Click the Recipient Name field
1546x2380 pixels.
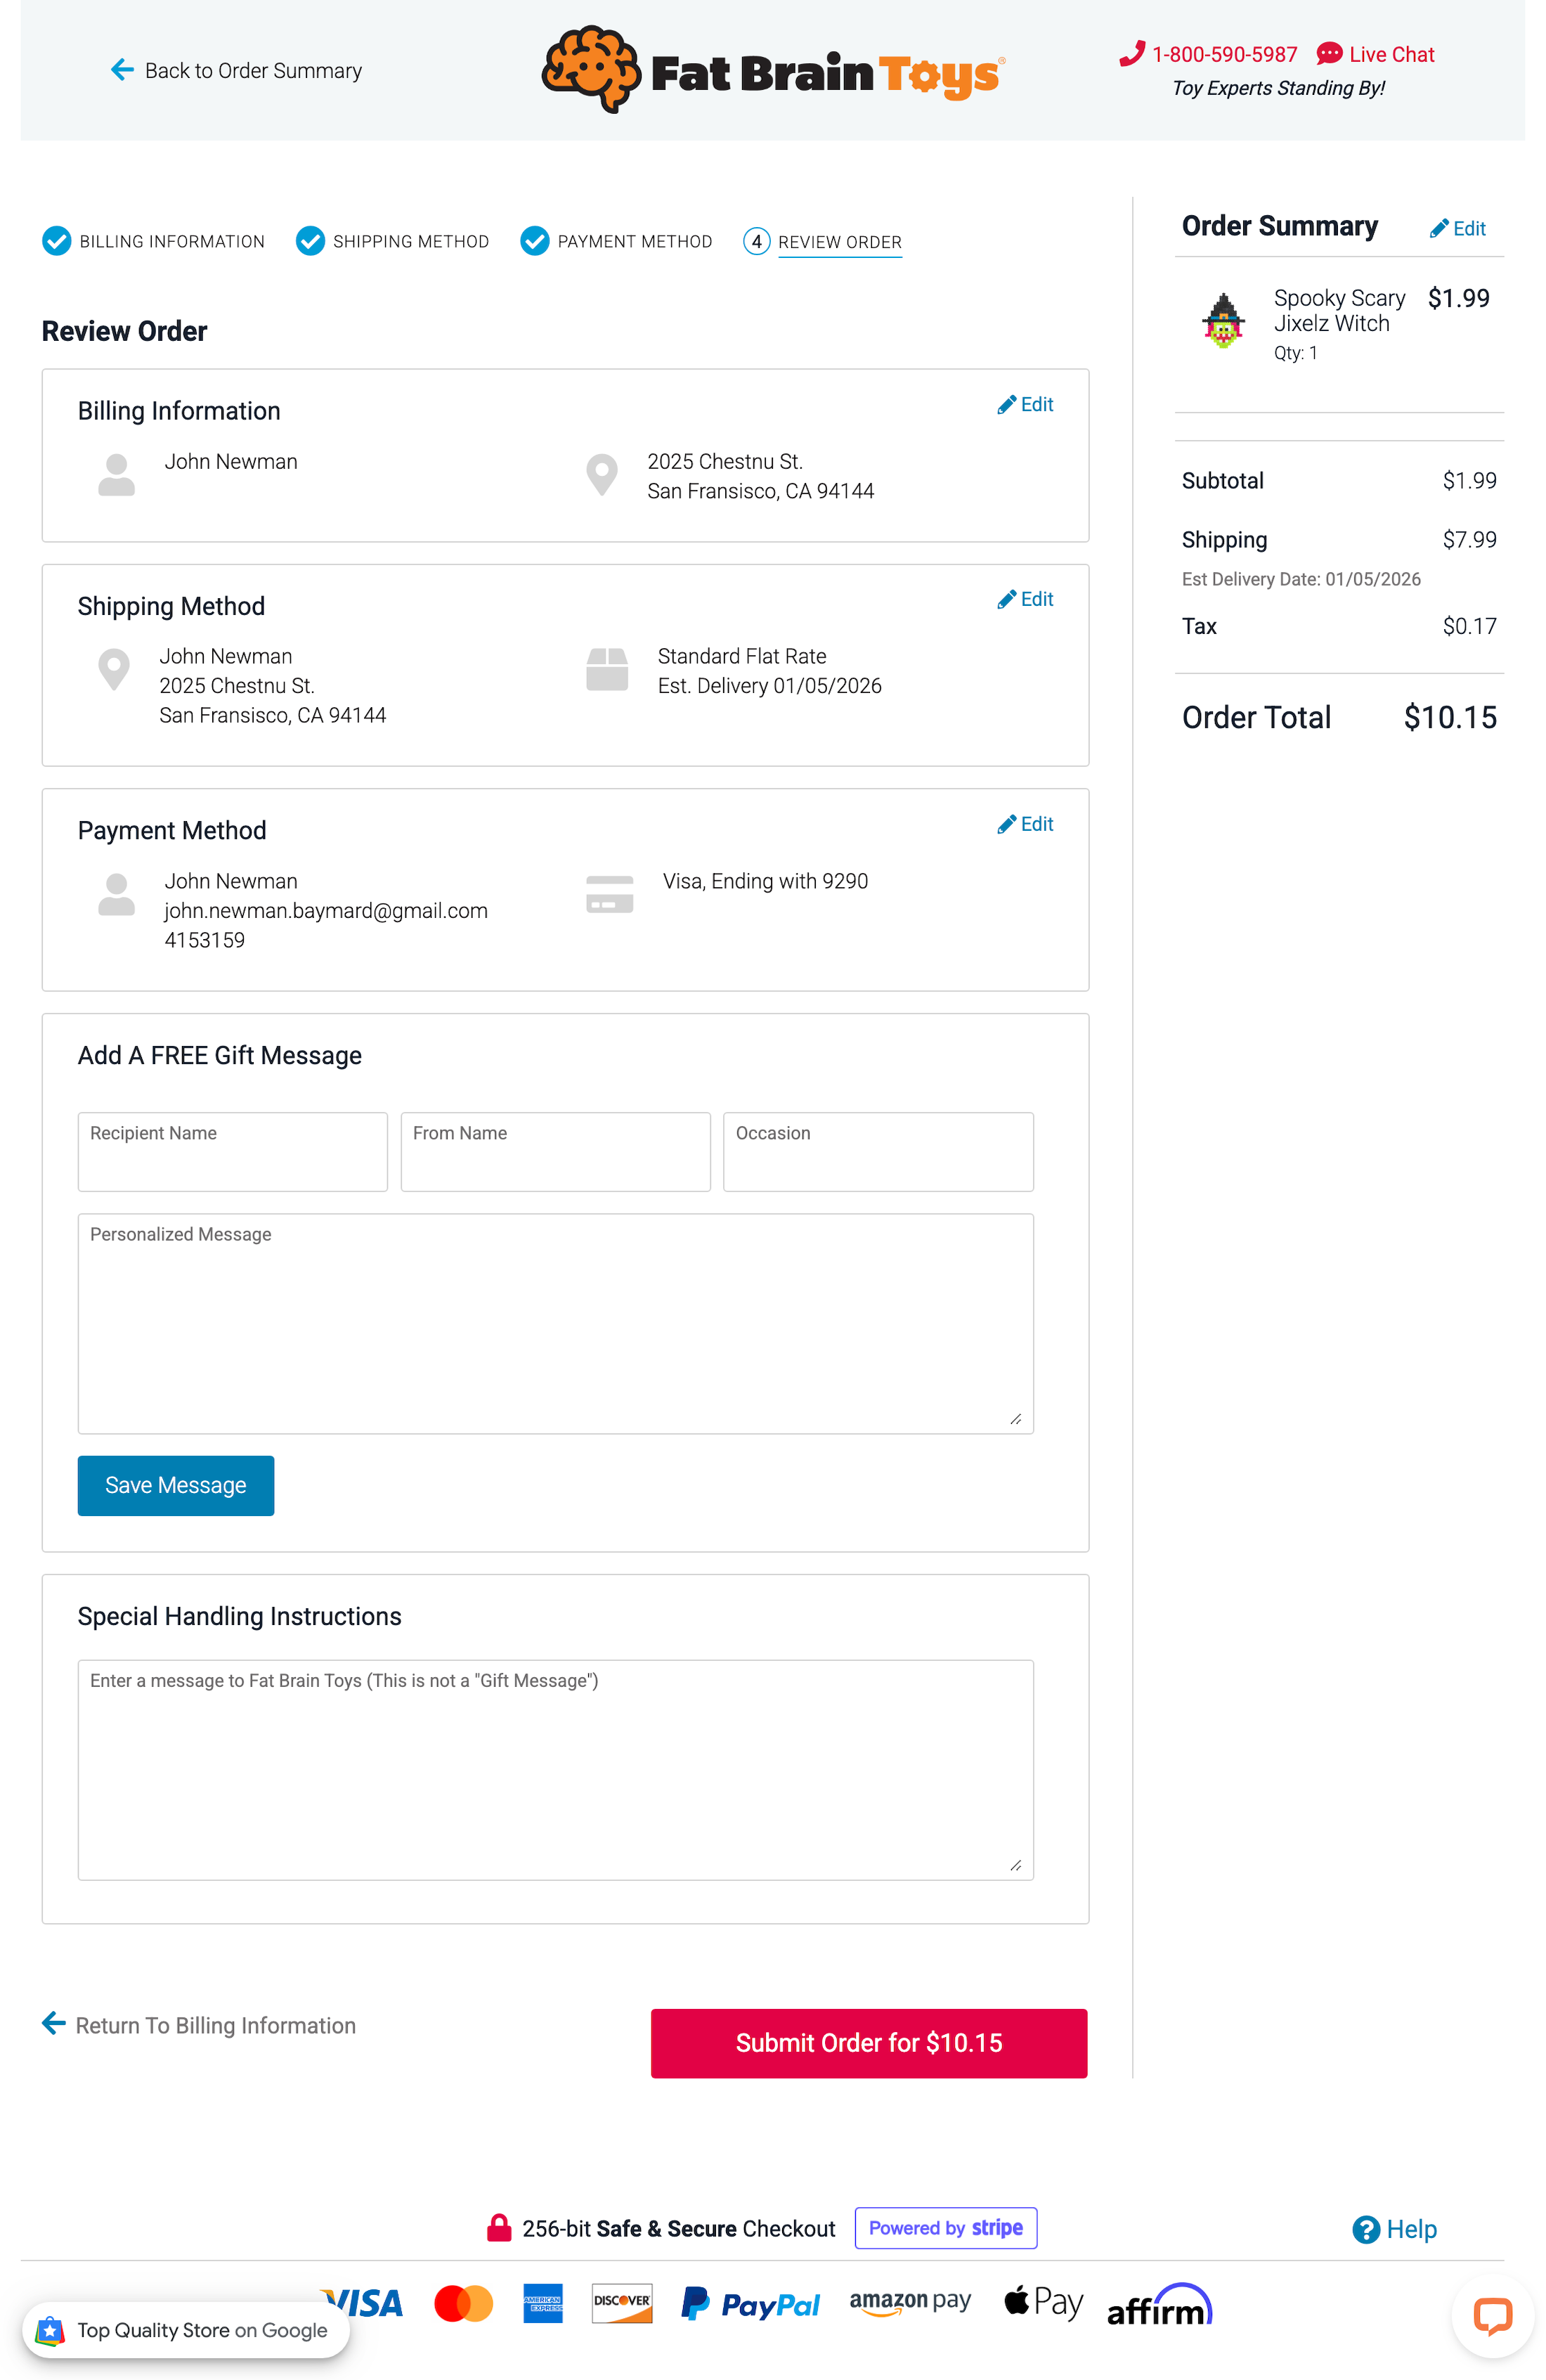point(233,1152)
